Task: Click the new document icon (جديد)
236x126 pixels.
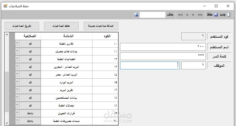Action: (228, 15)
